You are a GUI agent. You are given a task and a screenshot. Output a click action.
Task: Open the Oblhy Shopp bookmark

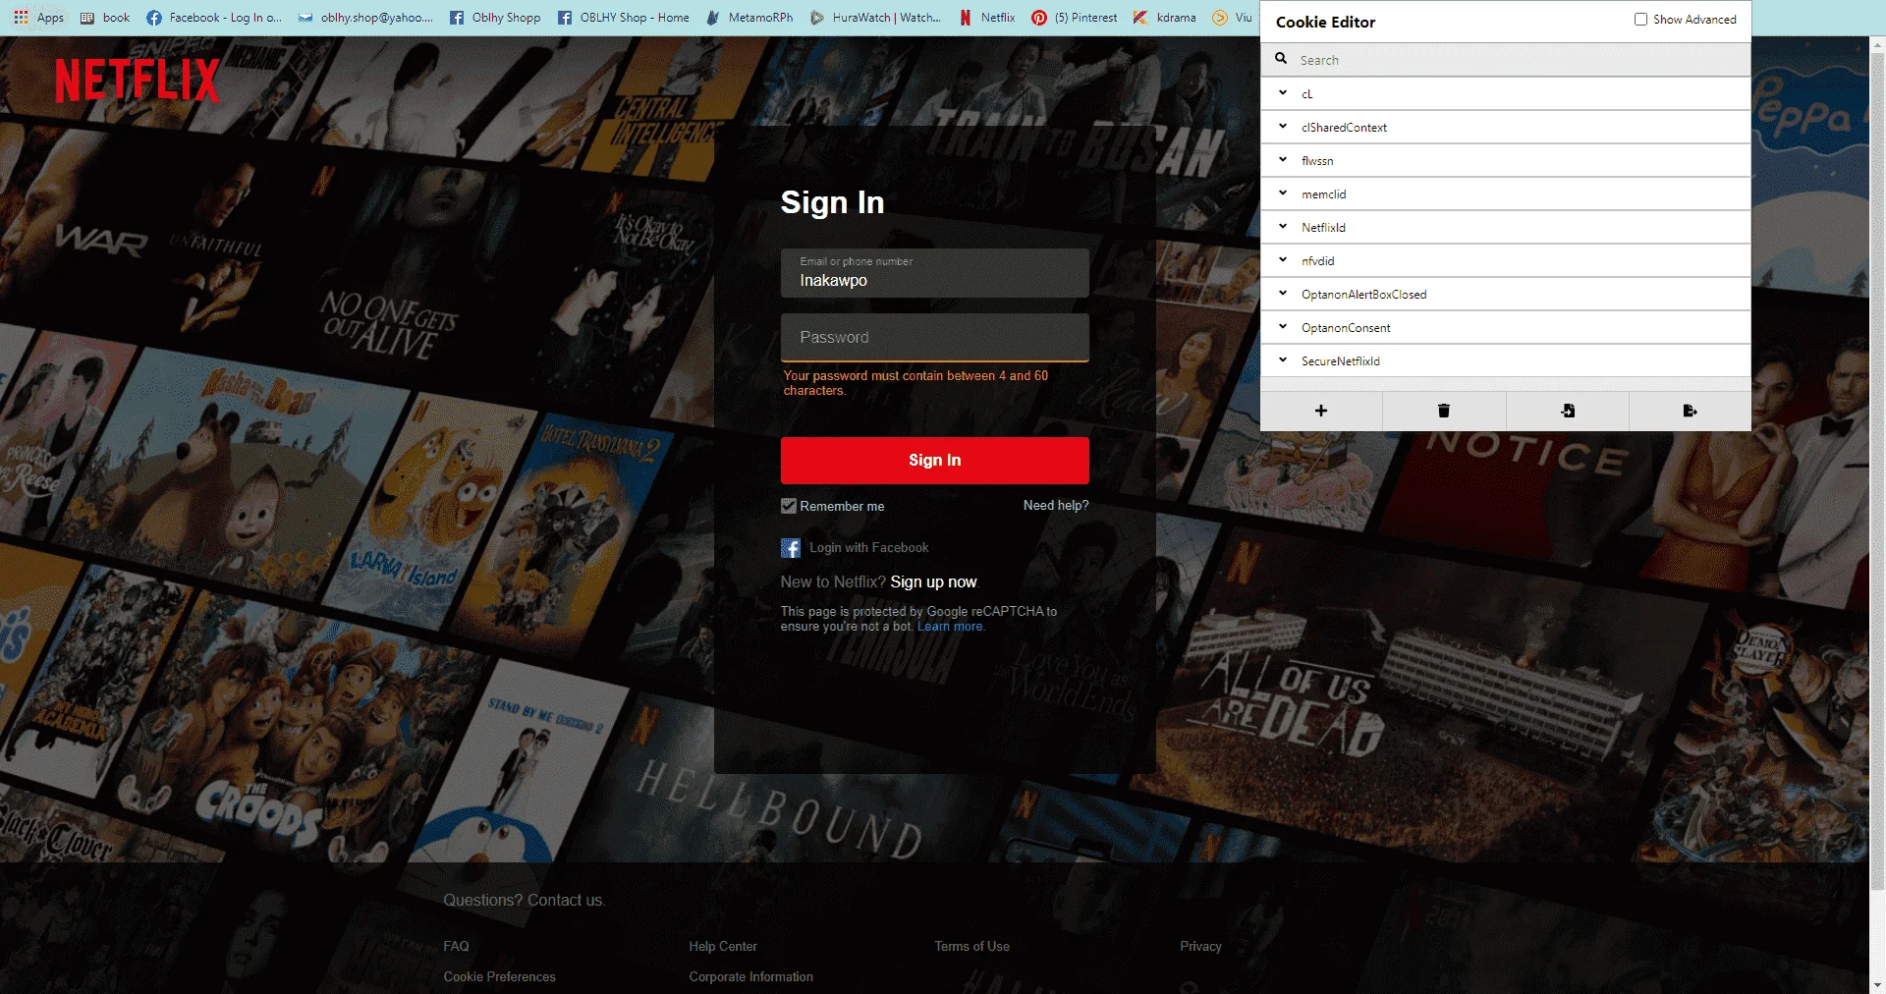pyautogui.click(x=495, y=18)
